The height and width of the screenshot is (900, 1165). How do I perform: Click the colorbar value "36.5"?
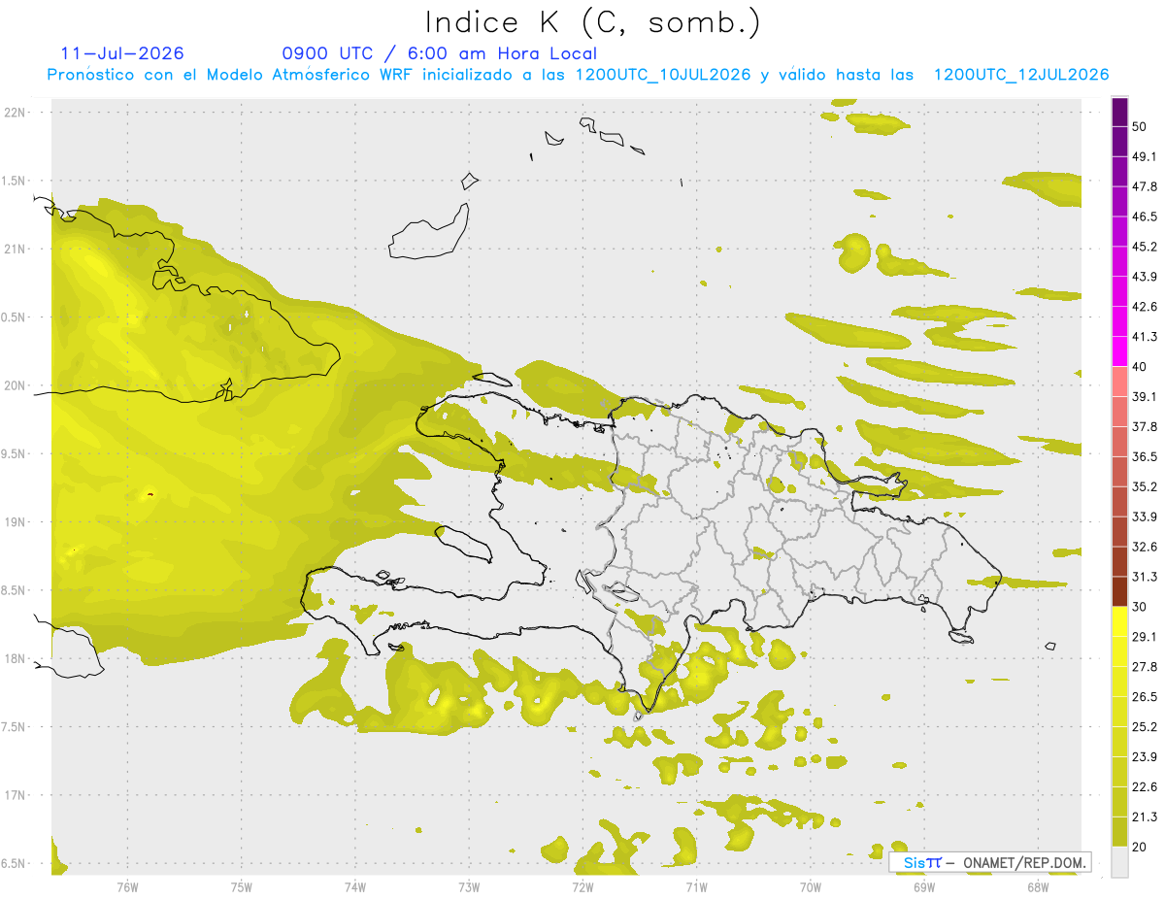[x=1145, y=457]
